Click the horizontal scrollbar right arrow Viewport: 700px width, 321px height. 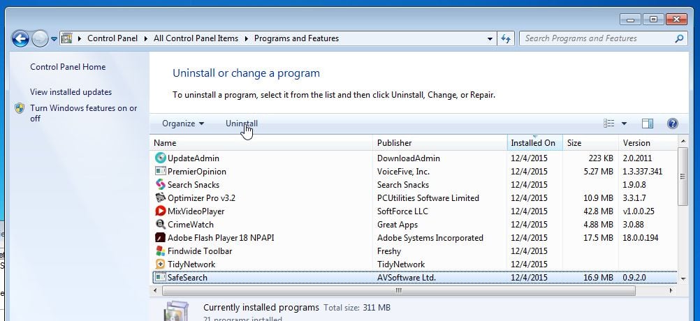pyautogui.click(x=671, y=291)
